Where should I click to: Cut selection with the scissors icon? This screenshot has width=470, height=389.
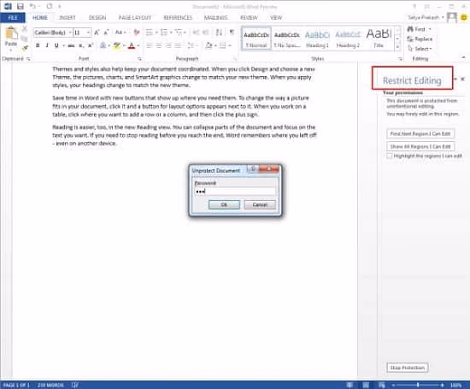click(25, 29)
